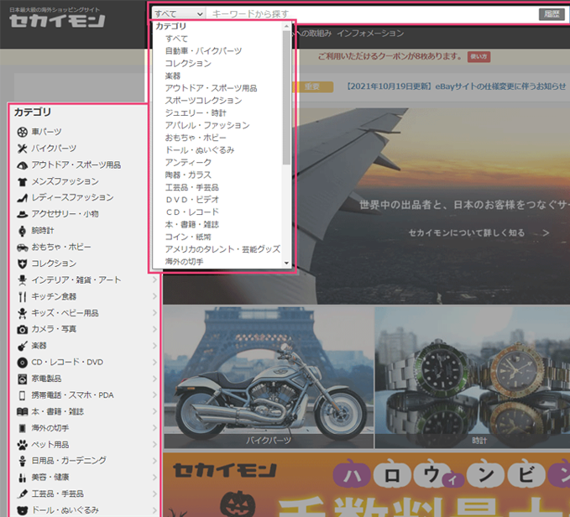Expand キッチン食器 submenu chevron

[154, 296]
